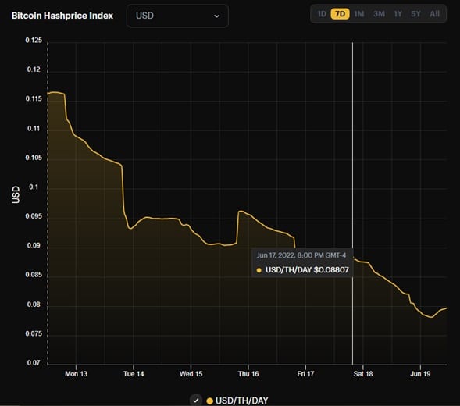The width and height of the screenshot is (460, 406).
Task: Click the 0.085 y-axis value
Action: pos(34,275)
